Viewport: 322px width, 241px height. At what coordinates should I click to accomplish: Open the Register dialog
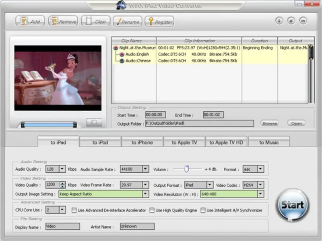click(159, 21)
